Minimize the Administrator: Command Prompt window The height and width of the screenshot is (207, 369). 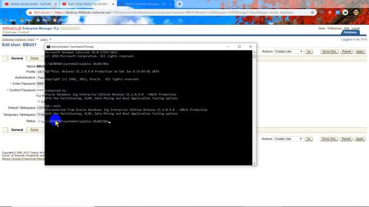click(228, 47)
